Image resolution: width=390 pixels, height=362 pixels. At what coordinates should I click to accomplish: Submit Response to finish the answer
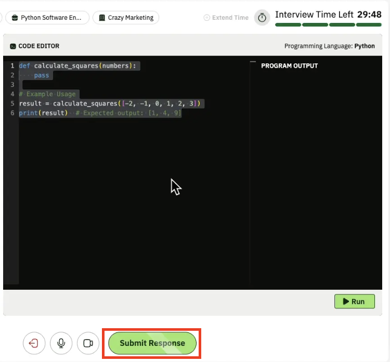(x=152, y=343)
